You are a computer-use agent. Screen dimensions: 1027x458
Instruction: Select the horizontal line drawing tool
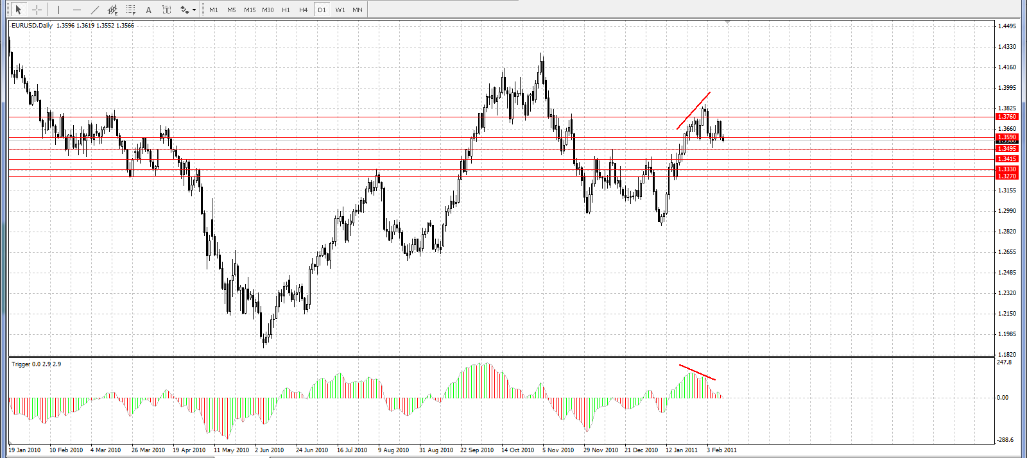tap(77, 10)
